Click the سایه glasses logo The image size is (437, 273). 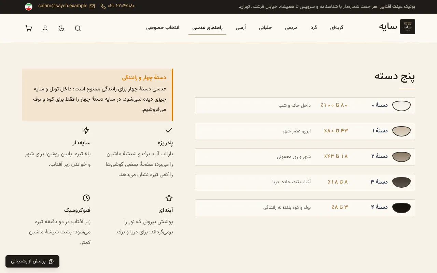408,27
